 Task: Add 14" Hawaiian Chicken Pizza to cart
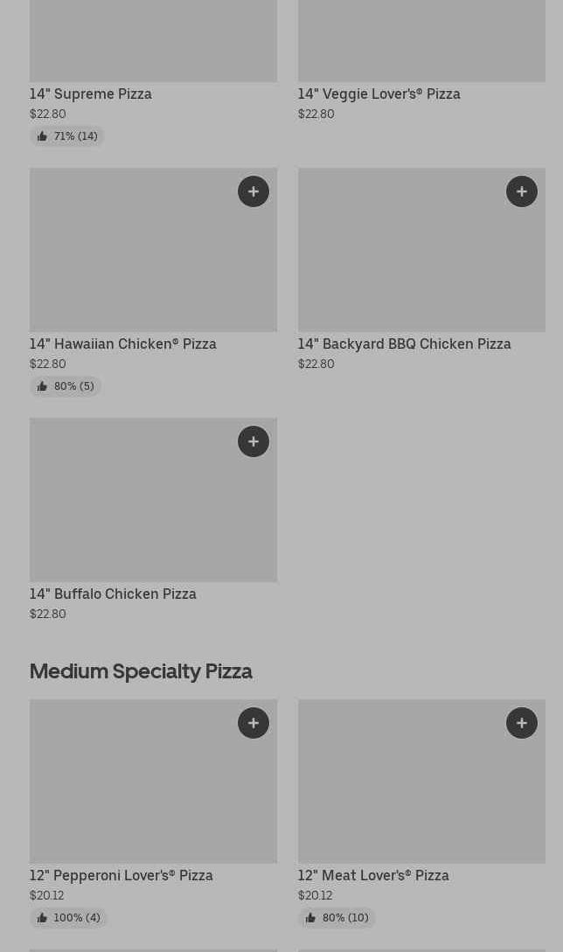254,191
